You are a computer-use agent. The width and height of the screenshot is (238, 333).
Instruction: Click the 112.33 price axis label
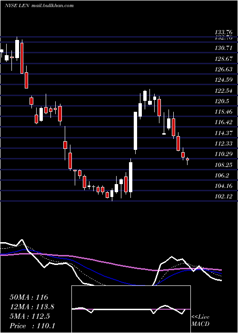click(x=223, y=144)
